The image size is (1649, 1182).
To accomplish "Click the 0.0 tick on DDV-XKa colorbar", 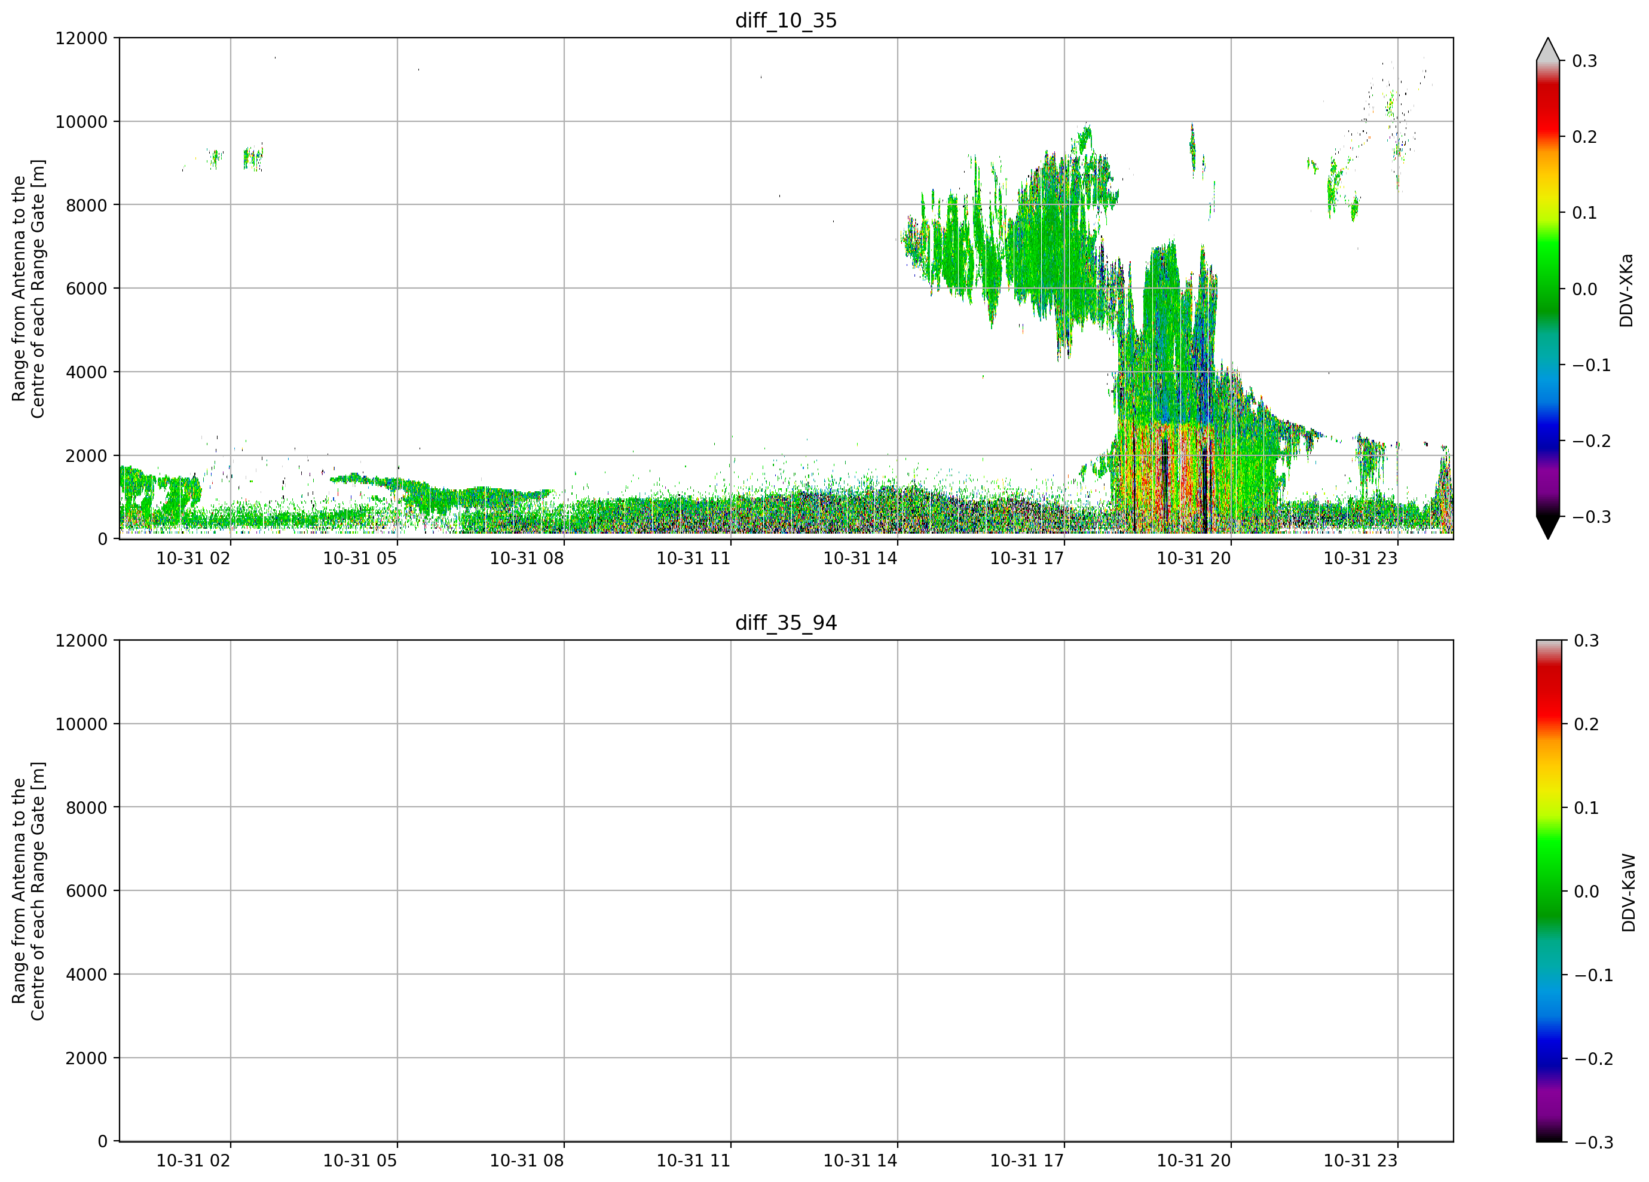I will (x=1585, y=289).
